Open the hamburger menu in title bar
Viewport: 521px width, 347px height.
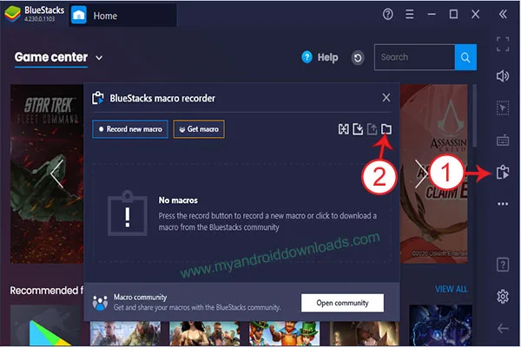point(410,14)
